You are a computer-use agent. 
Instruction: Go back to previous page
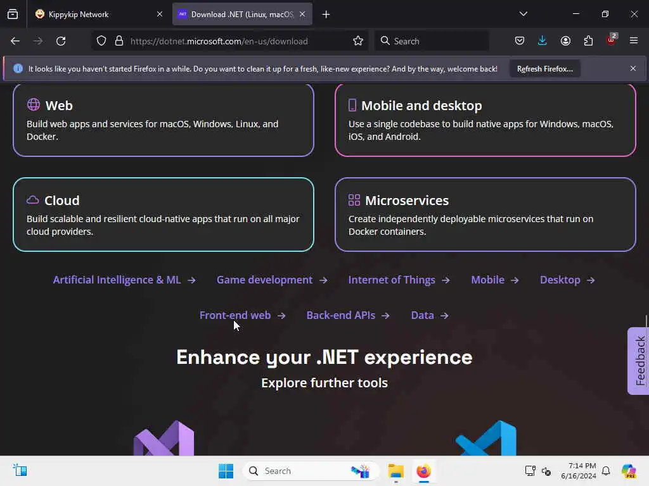[x=15, y=41]
